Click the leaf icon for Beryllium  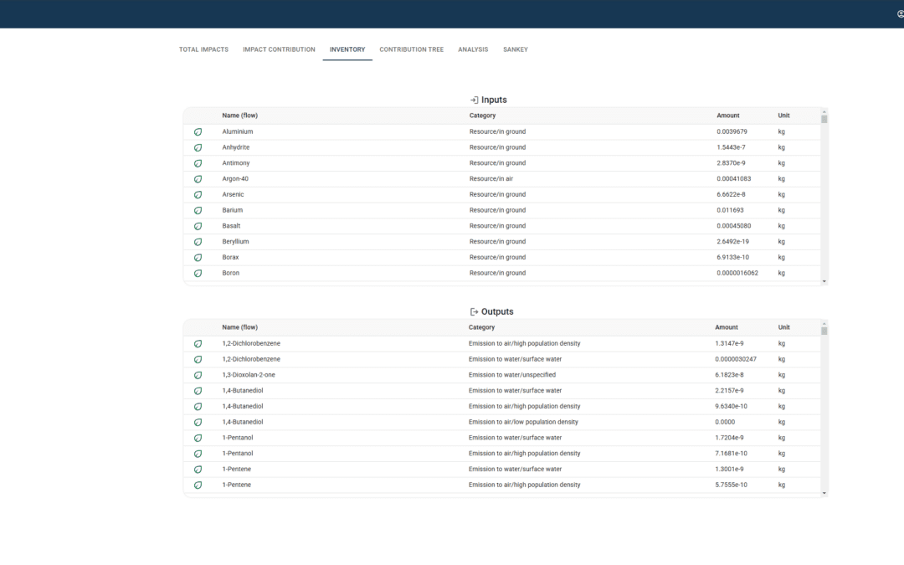(198, 242)
